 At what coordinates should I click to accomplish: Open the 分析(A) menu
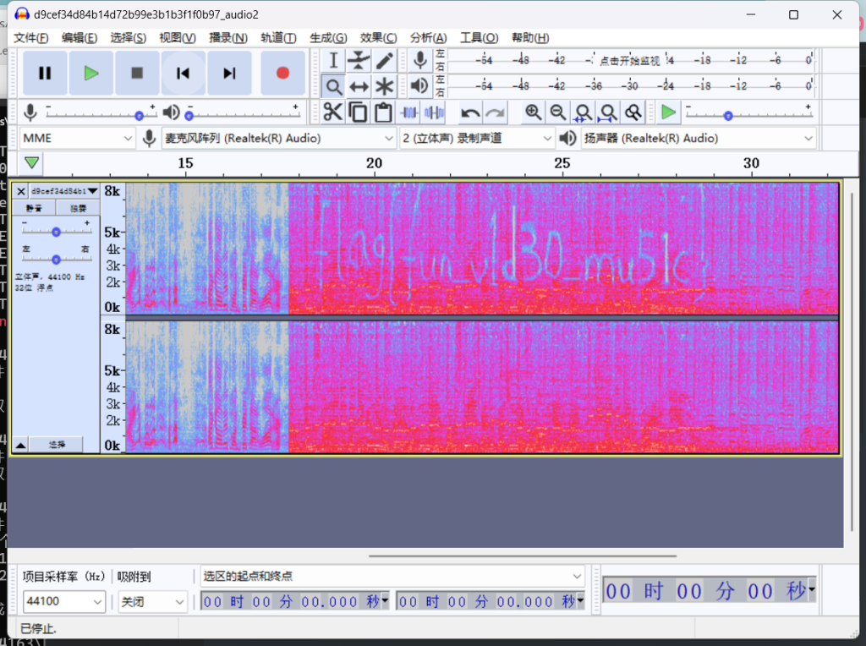[x=428, y=38]
